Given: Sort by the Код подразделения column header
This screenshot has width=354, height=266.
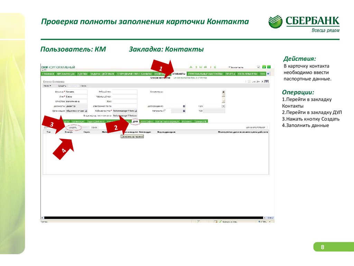Looking at the screenshot, I should coord(166,132).
